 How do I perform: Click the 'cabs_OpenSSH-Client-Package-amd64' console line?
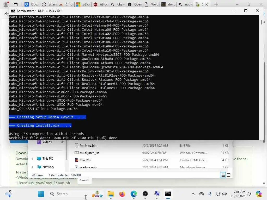click(x=43, y=109)
